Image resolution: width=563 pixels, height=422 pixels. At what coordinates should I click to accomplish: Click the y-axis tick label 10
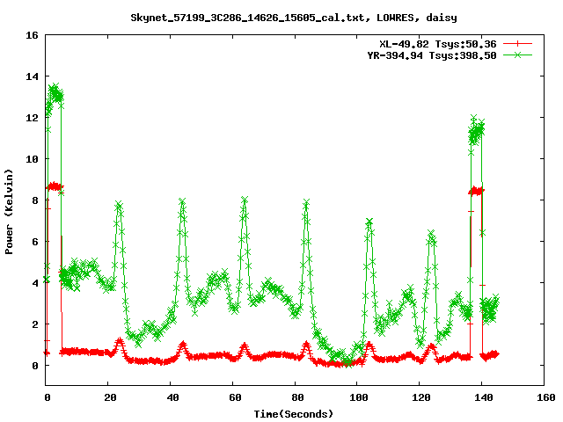pos(32,159)
